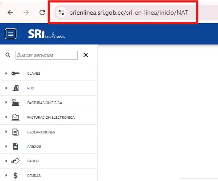Image resolution: width=218 pixels, height=181 pixels.
Task: Expand the ANEXOS arrow
Action: (x=6, y=146)
